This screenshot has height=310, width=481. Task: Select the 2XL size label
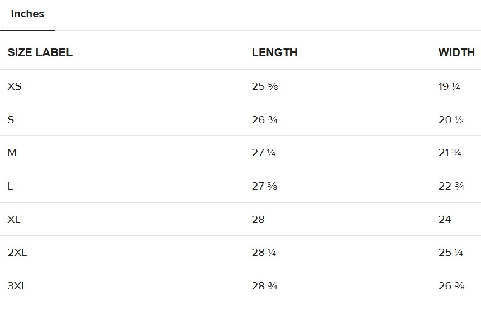17,253
